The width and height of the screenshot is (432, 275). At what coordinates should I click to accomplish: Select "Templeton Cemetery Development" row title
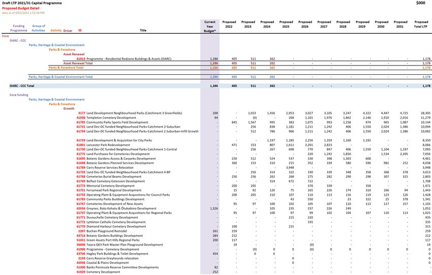click(111, 117)
